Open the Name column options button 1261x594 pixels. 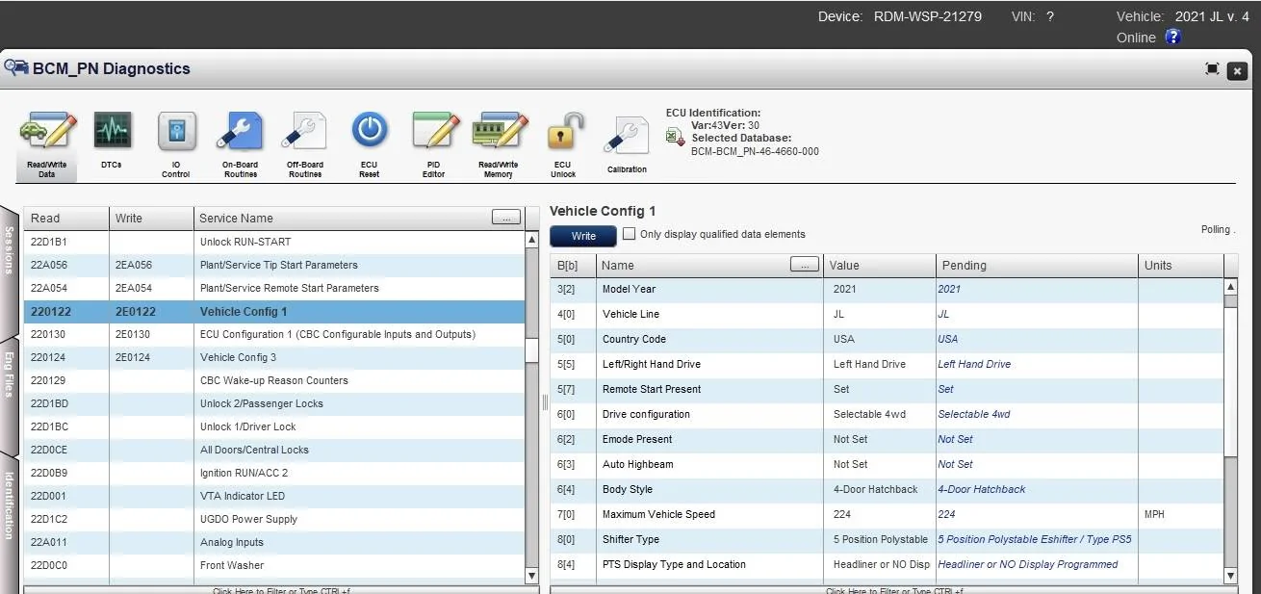[x=805, y=265]
